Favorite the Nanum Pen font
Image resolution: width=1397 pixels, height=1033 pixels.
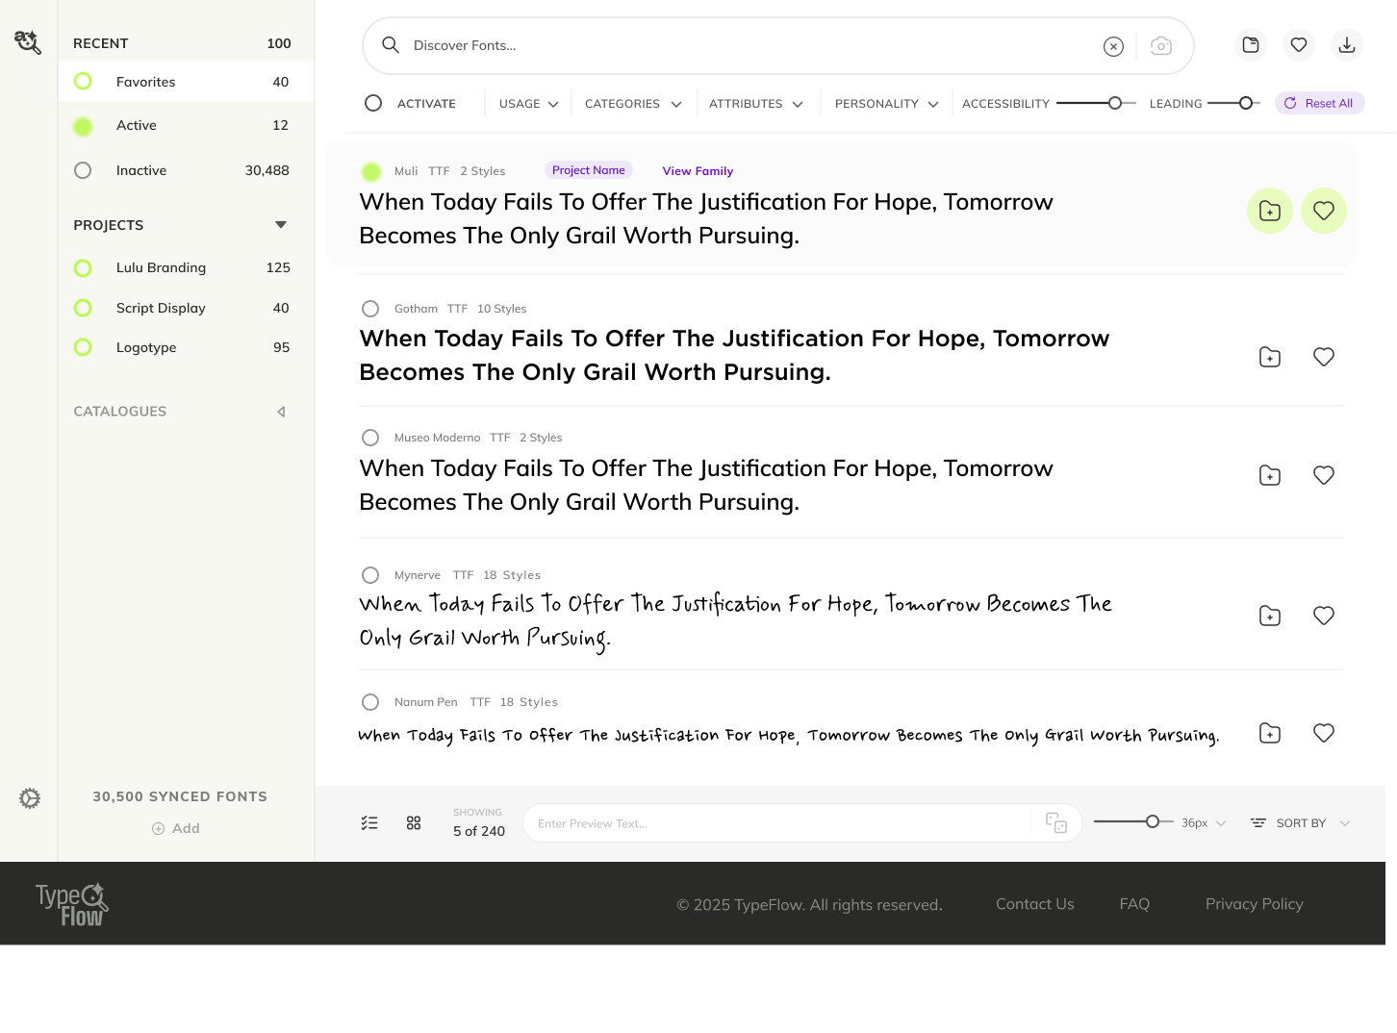1324,733
